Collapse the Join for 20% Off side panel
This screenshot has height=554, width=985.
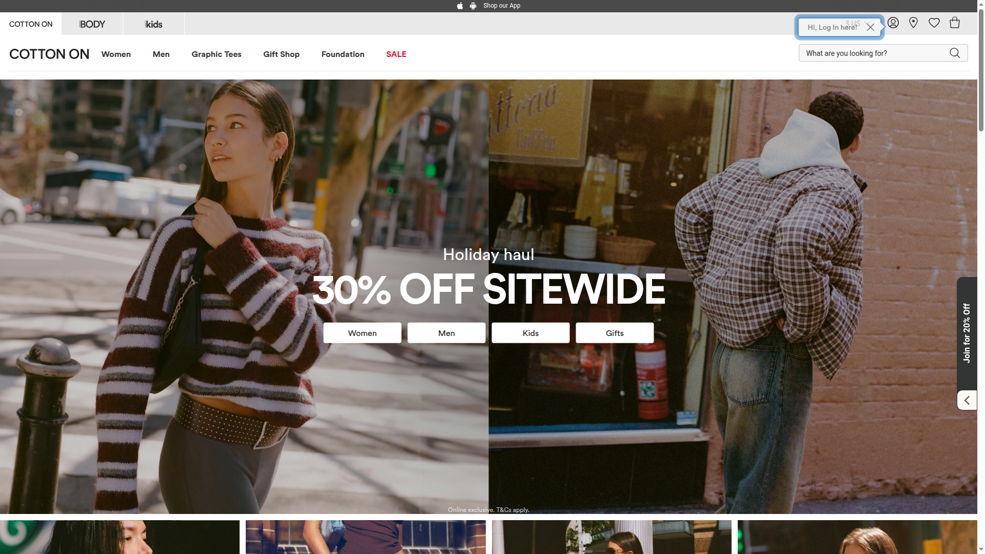tap(967, 401)
